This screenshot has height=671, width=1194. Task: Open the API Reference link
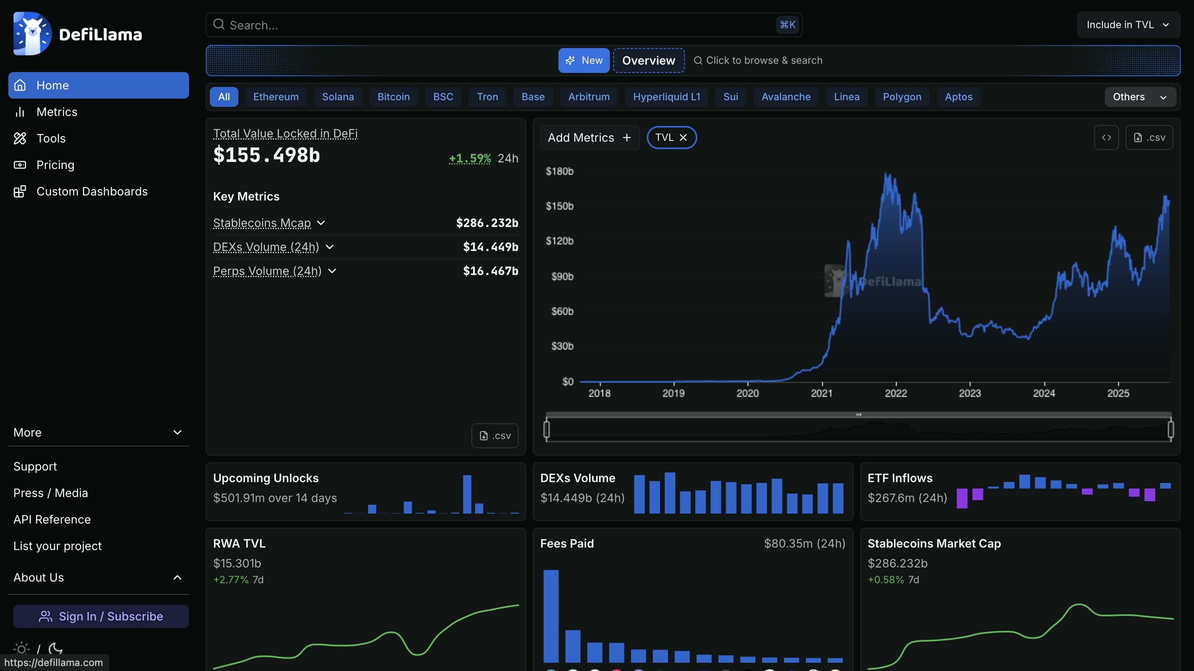coord(52,519)
